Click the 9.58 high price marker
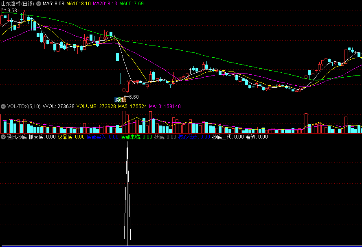The width and height of the screenshot is (362, 247). 12,11
